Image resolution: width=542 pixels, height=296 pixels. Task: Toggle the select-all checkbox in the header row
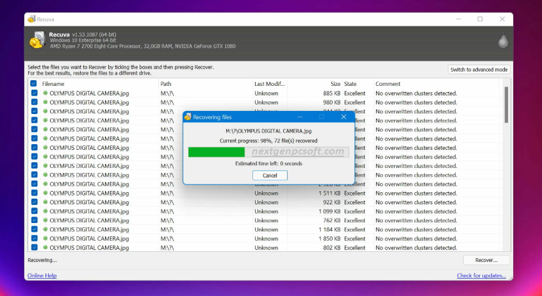point(33,83)
